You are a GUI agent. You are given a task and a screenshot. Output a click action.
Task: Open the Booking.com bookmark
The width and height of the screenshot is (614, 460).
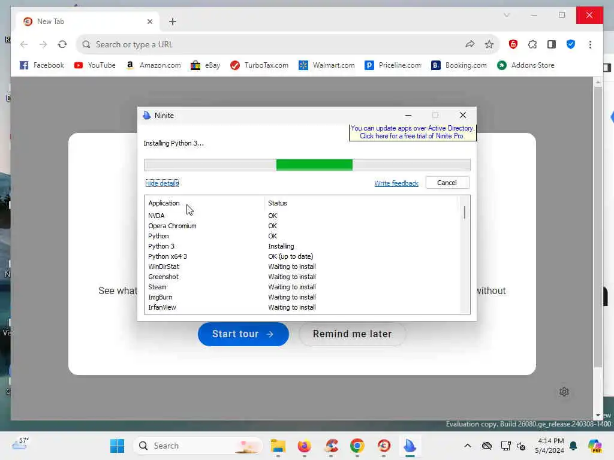point(459,65)
